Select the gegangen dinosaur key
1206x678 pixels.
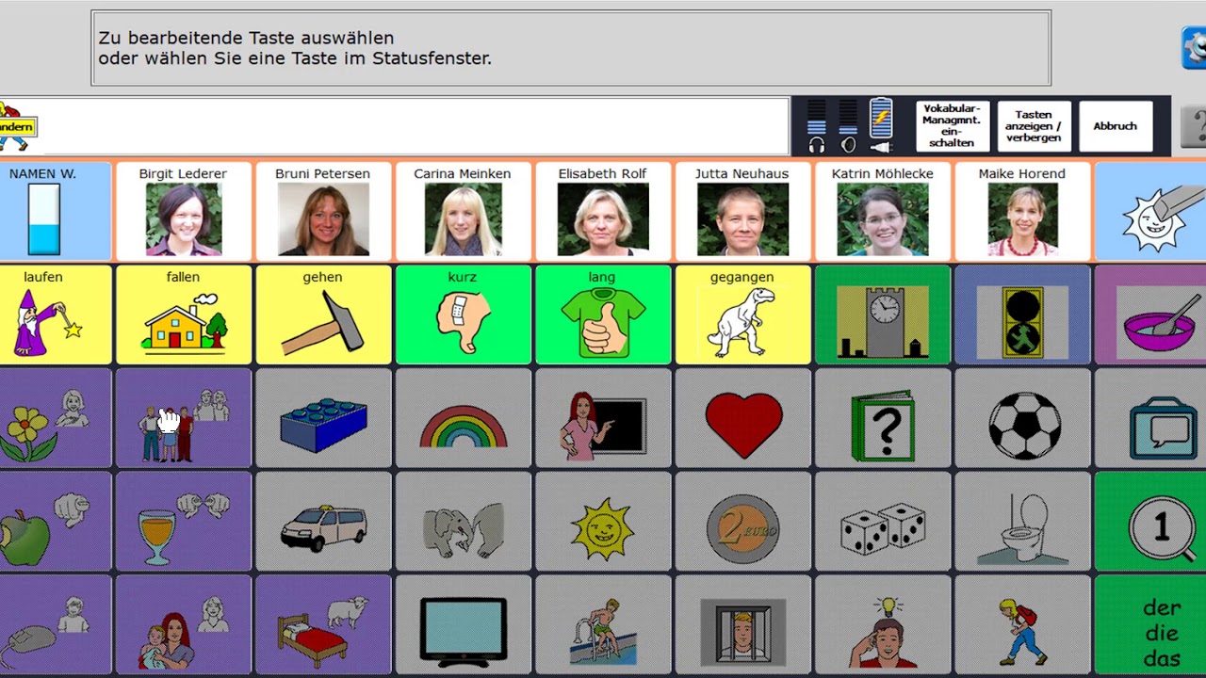click(742, 315)
